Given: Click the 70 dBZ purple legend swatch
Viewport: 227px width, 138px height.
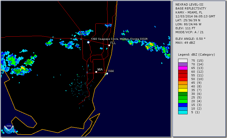Looking at the screenshot, I should (183, 64).
